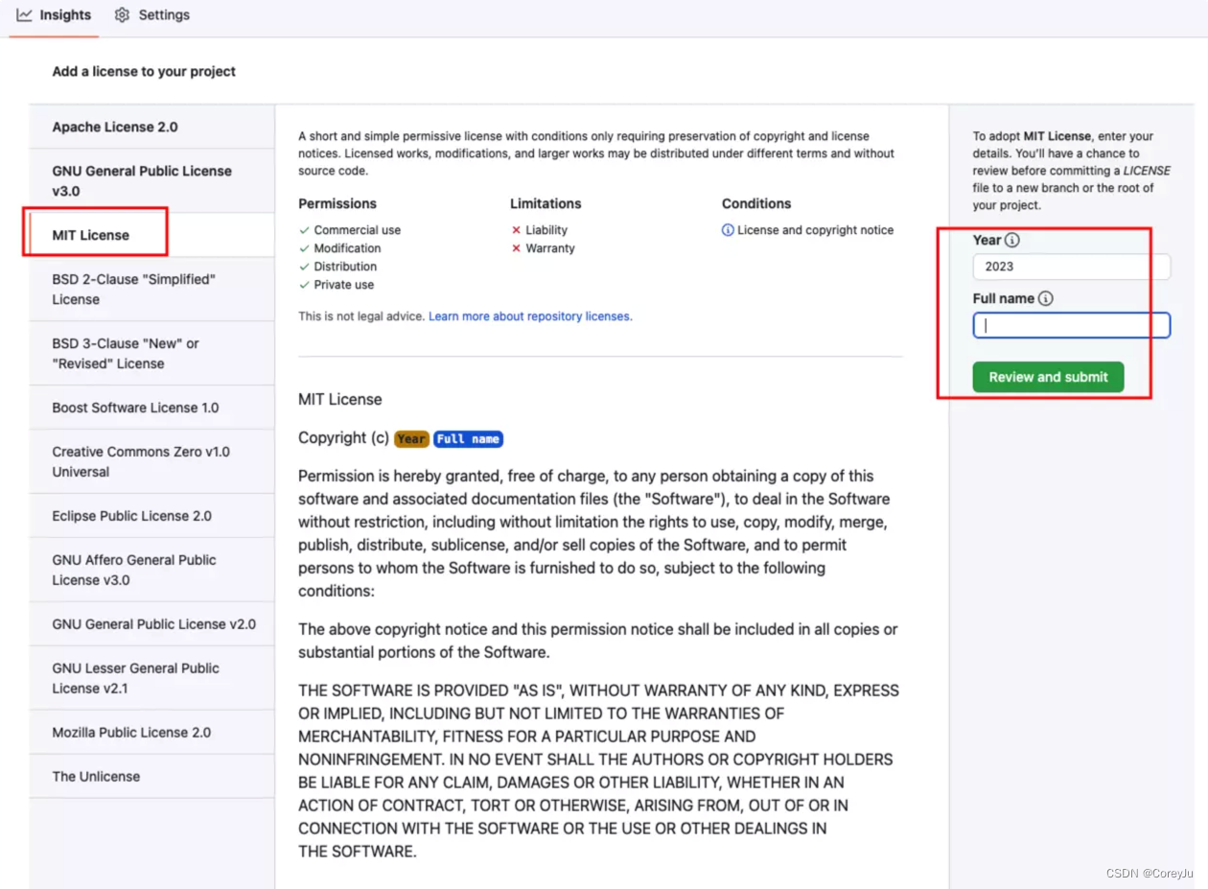
Task: Click the Year placeholder tag
Action: tap(411, 439)
